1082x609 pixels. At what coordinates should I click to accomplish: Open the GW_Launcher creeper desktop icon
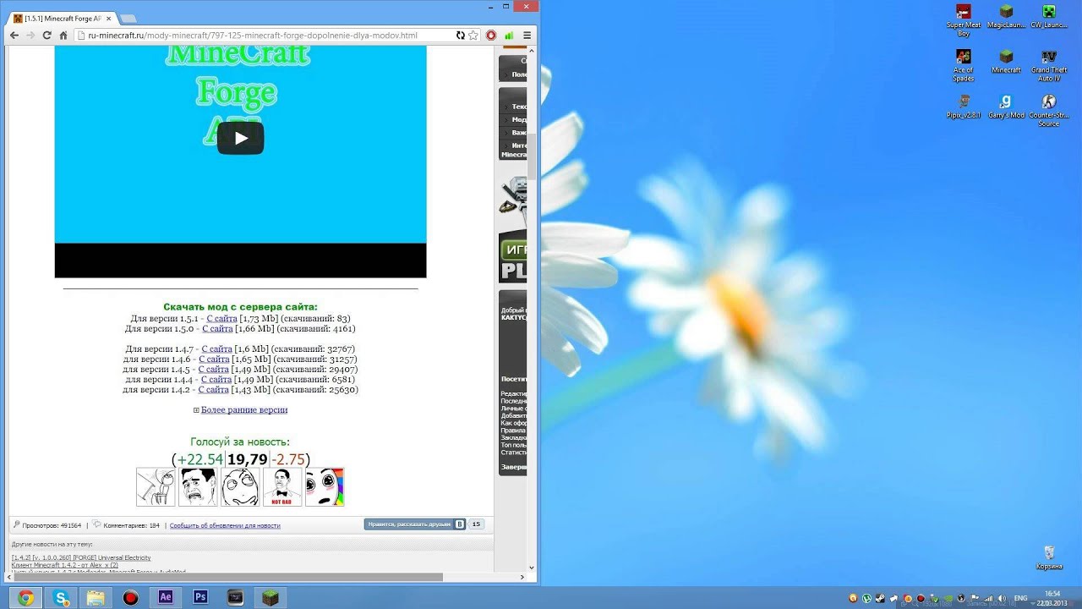pos(1049,17)
